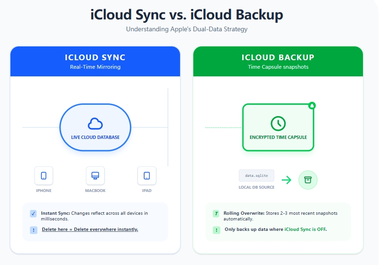Click the clock icon in Encrypted Time Capsule
380x265 pixels.
278,123
